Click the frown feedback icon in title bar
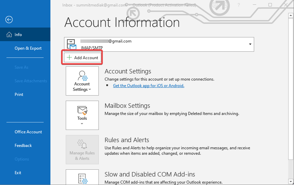 pos(226,5)
